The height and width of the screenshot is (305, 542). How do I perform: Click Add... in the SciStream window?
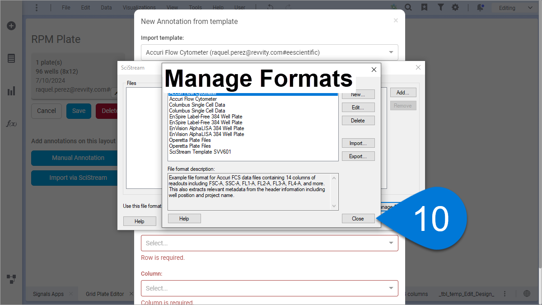[403, 93]
